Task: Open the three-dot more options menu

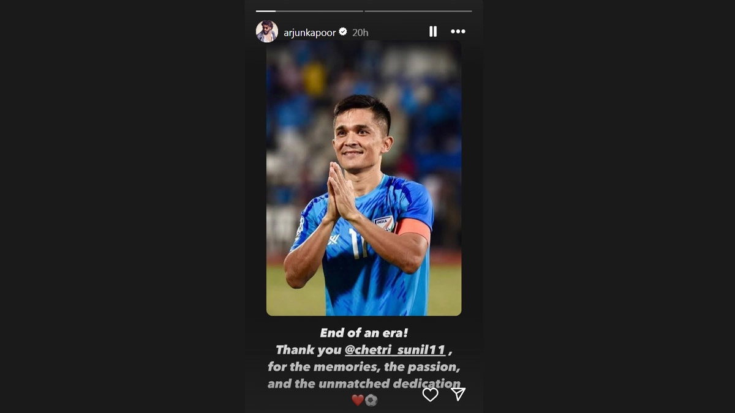Action: click(x=458, y=32)
